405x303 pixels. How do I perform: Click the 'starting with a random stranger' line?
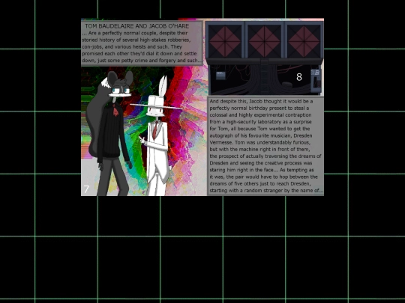[266, 191]
